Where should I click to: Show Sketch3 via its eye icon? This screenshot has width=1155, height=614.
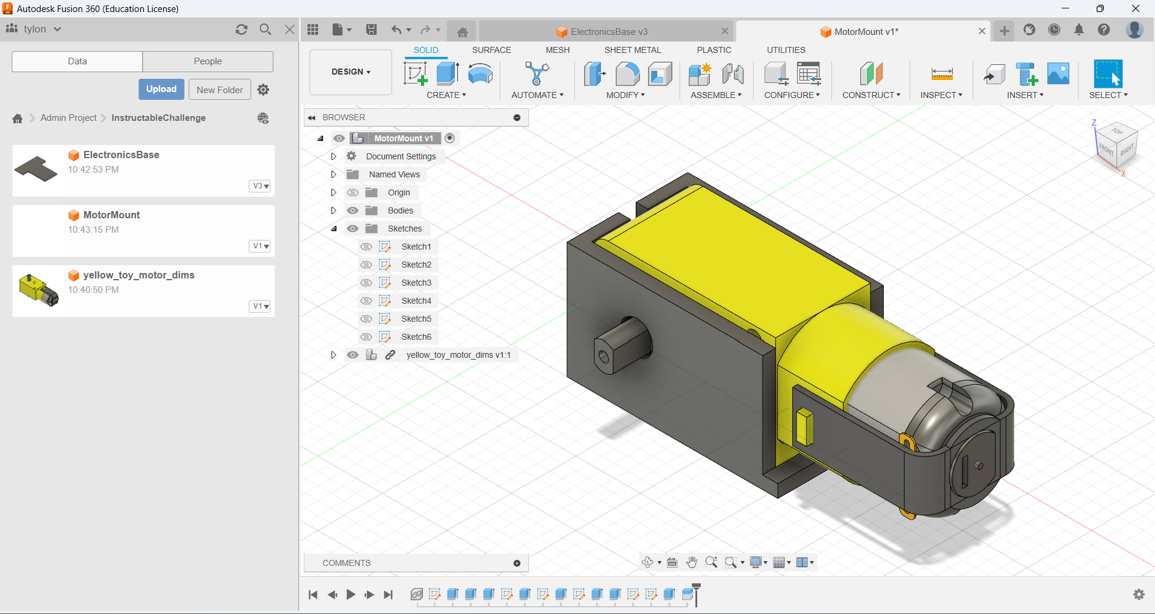366,283
